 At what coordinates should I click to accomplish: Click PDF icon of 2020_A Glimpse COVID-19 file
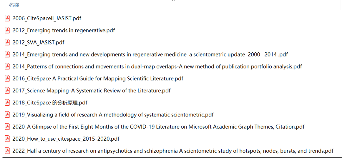click(7, 126)
